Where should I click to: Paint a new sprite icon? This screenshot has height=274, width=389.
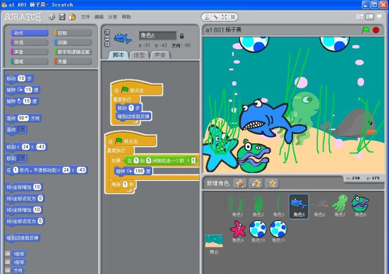click(240, 183)
